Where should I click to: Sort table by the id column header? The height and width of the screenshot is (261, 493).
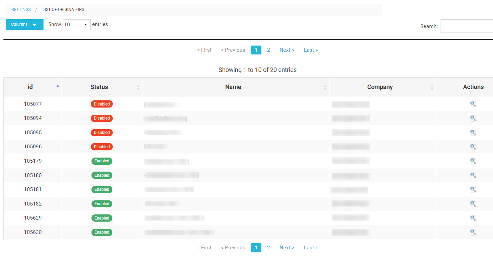(x=30, y=87)
